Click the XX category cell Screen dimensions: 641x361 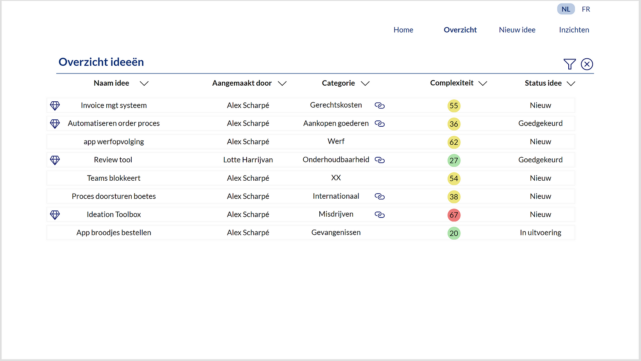336,178
